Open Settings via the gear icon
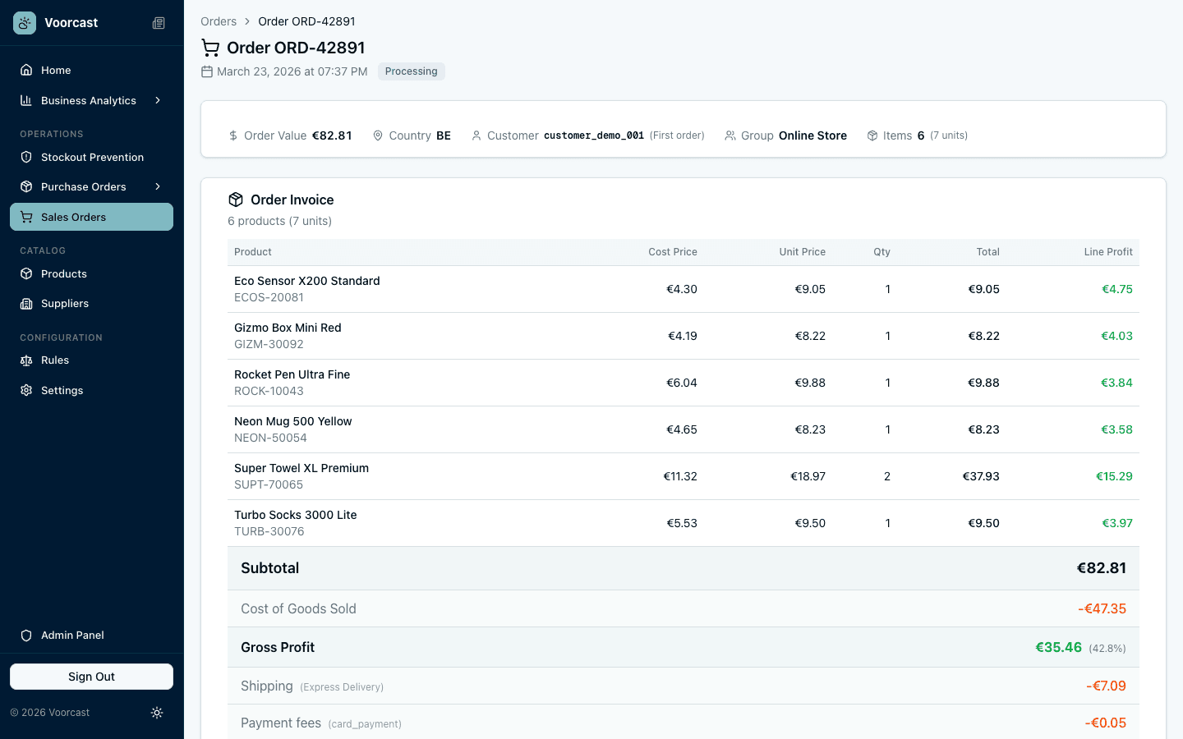Image resolution: width=1183 pixels, height=739 pixels. pos(25,390)
